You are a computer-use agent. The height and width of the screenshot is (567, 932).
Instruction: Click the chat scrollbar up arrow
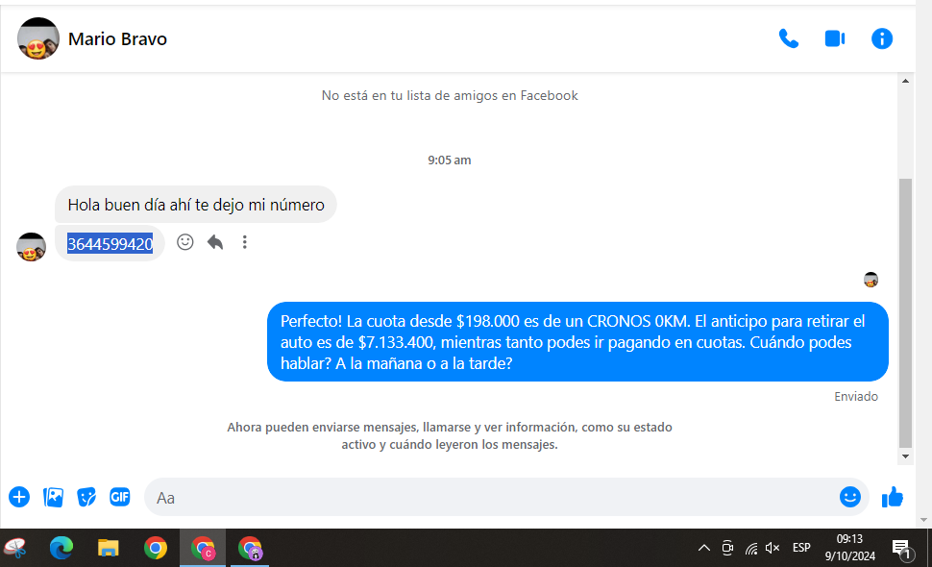[905, 83]
